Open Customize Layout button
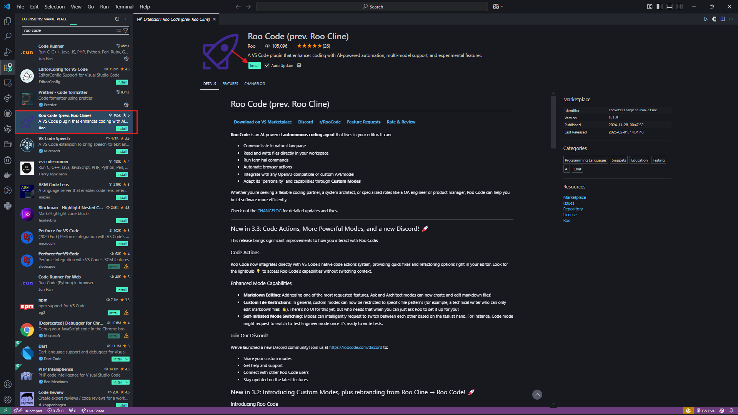 [x=650, y=7]
